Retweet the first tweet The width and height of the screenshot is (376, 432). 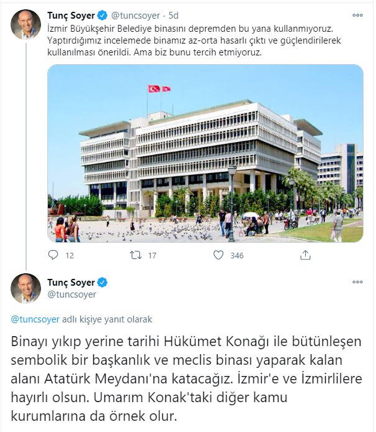(135, 255)
